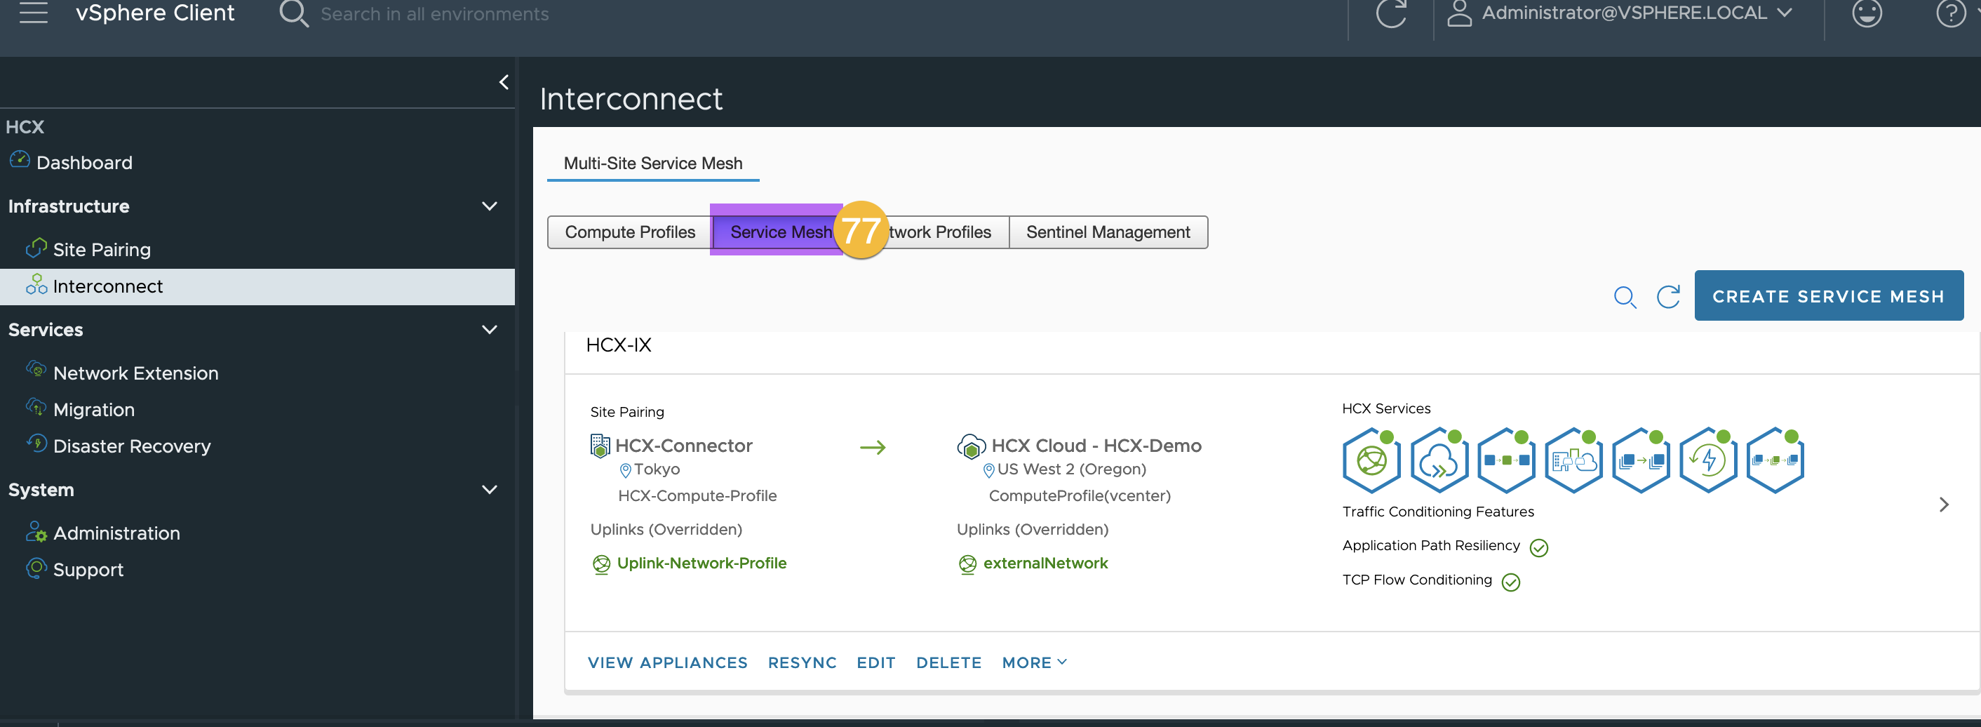
Task: Open the Administrator@VSPHERE.LOCAL user dropdown
Action: 1637,13
